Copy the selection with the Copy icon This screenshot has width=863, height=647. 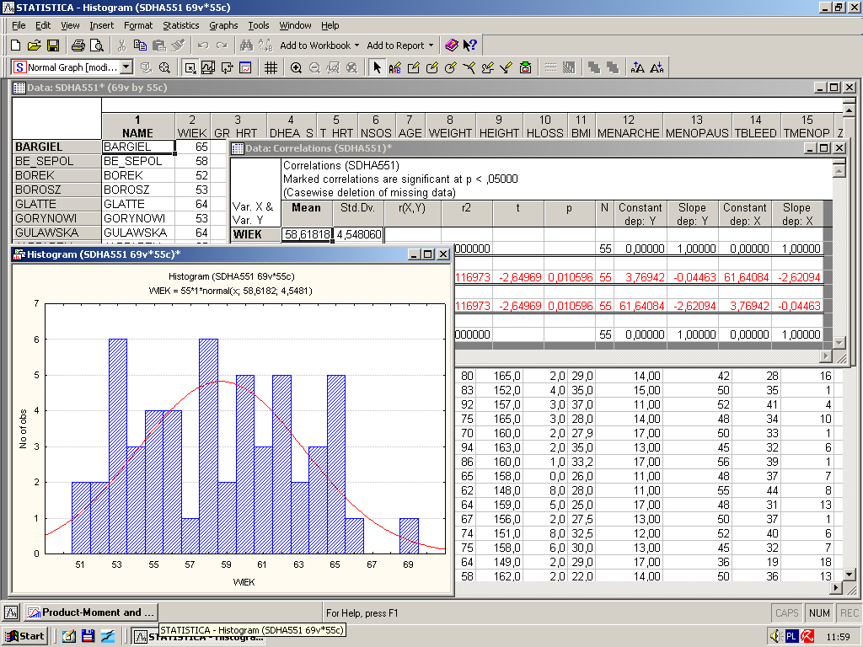point(141,45)
